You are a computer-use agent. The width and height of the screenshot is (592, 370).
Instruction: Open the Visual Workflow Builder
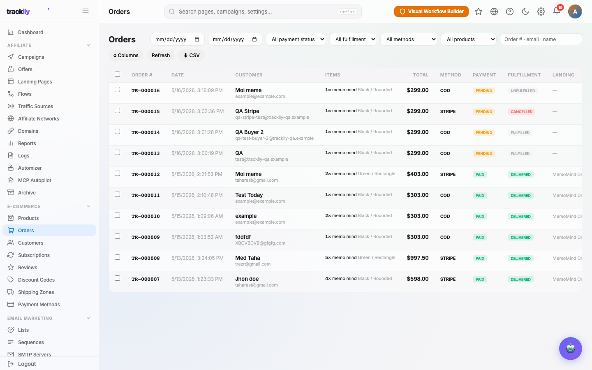(x=431, y=12)
